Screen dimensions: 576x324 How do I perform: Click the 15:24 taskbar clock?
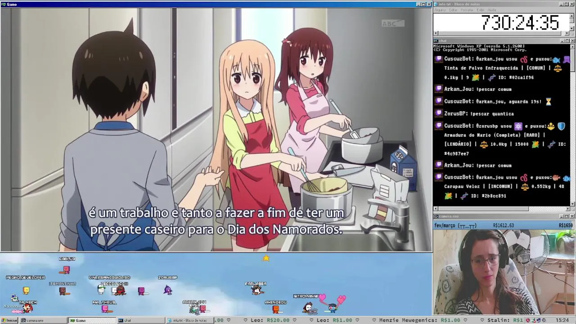point(562,320)
